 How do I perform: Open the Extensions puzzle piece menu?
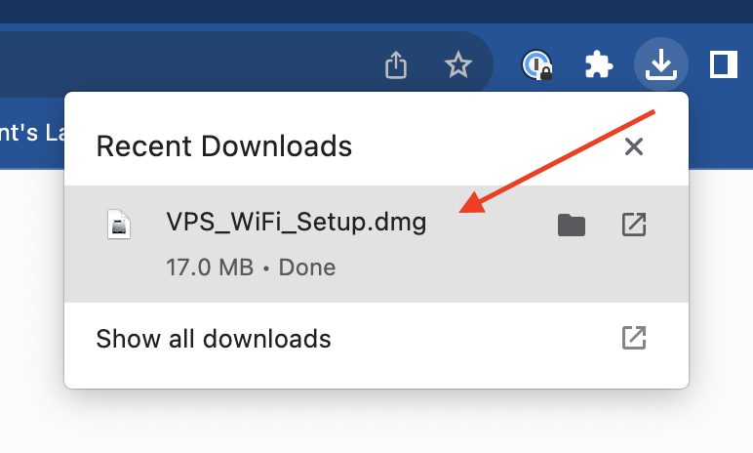(x=598, y=64)
